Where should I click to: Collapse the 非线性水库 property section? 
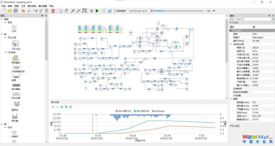coord(231,44)
